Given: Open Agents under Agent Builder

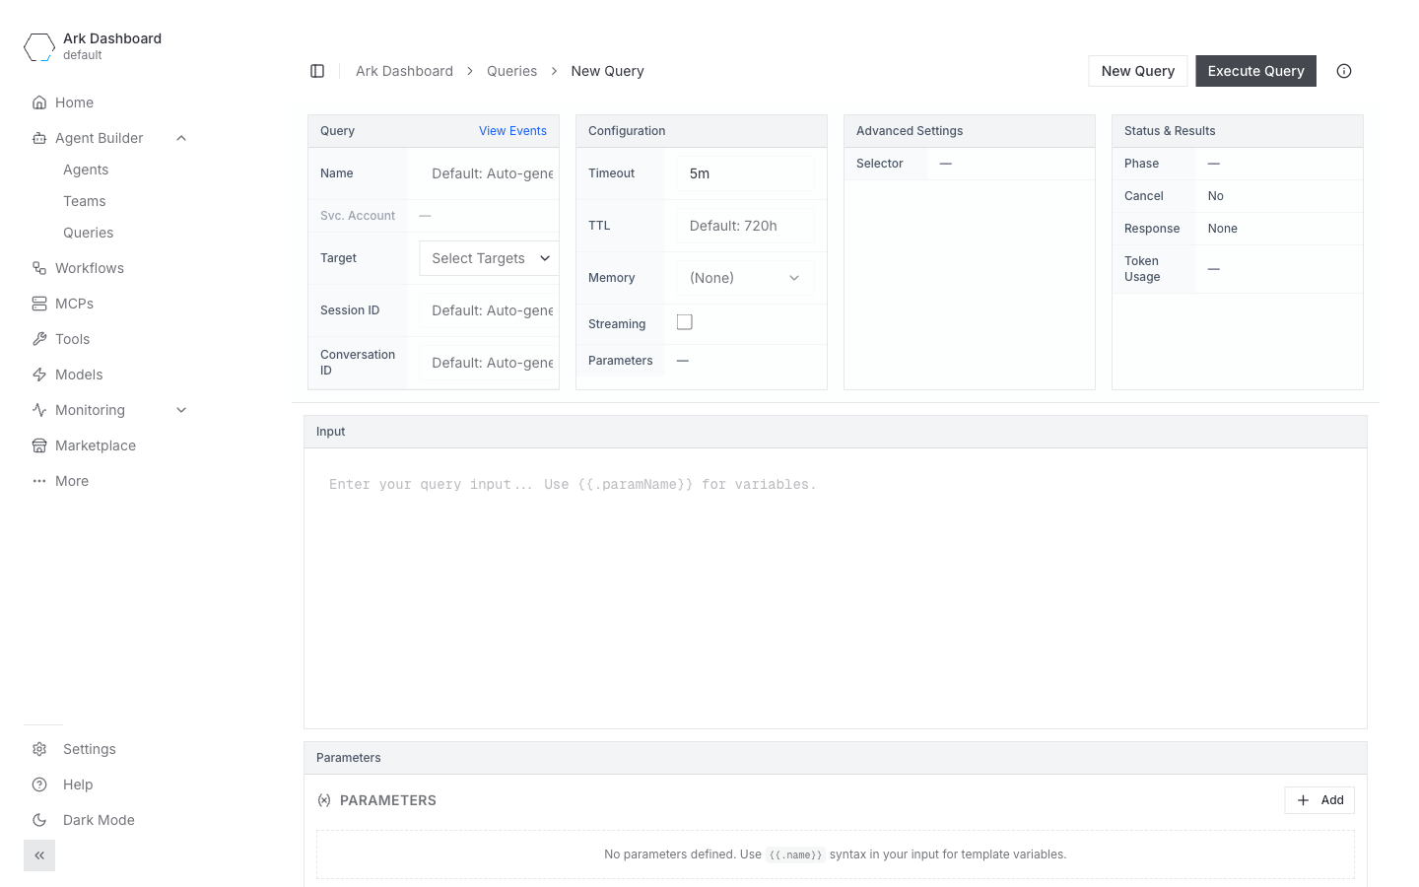Looking at the screenshot, I should coord(86,170).
